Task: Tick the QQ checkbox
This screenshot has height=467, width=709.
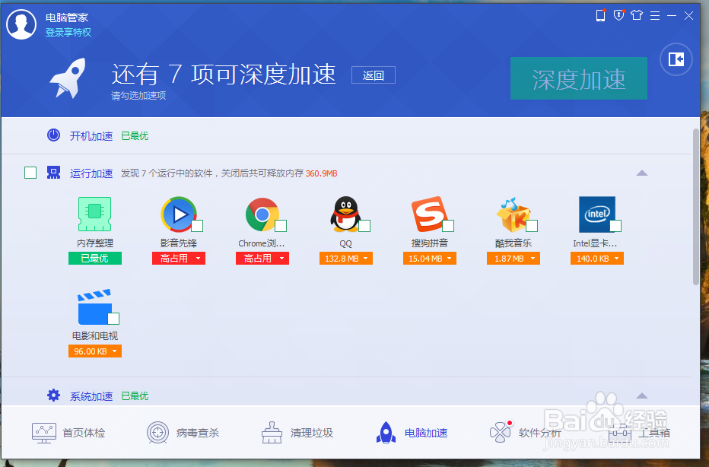Action: click(364, 226)
